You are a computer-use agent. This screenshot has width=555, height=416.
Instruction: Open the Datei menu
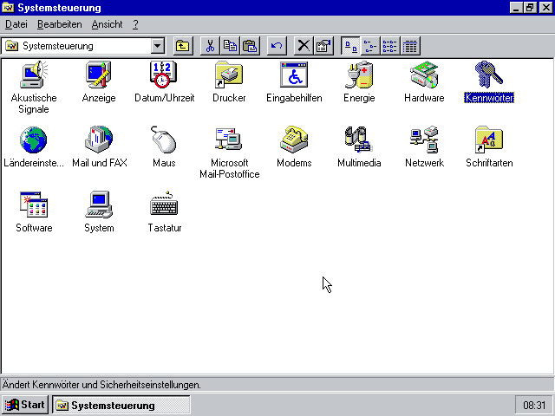point(16,24)
